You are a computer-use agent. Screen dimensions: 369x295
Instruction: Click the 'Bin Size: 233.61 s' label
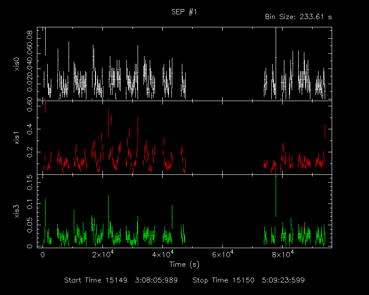point(298,17)
